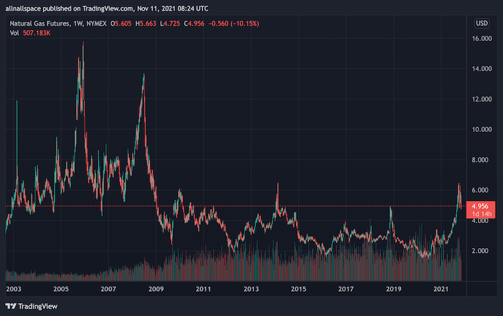Screen dimensions: 503x316
Task: Click the 2013 time axis label
Action: pyautogui.click(x=251, y=289)
